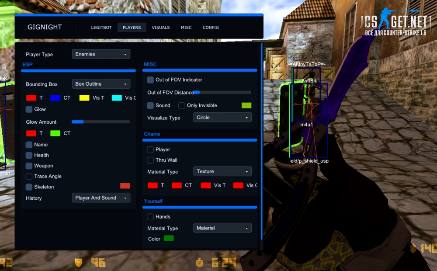Enable the Hands checkbox
This screenshot has height=271, width=437.
(x=150, y=217)
